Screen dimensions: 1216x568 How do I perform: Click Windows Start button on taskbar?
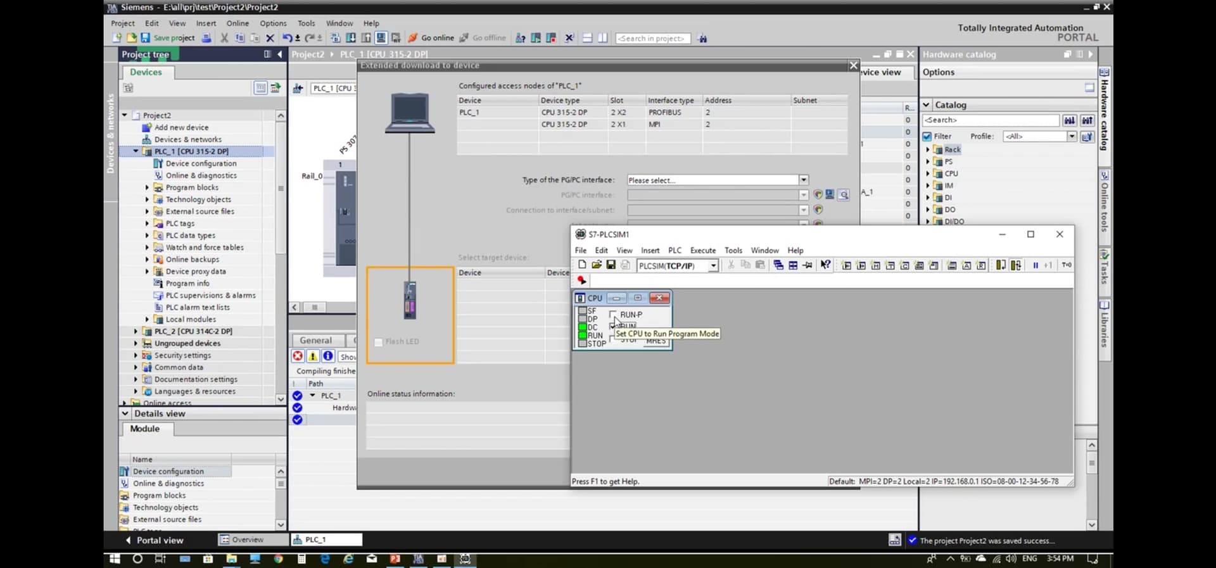point(115,559)
